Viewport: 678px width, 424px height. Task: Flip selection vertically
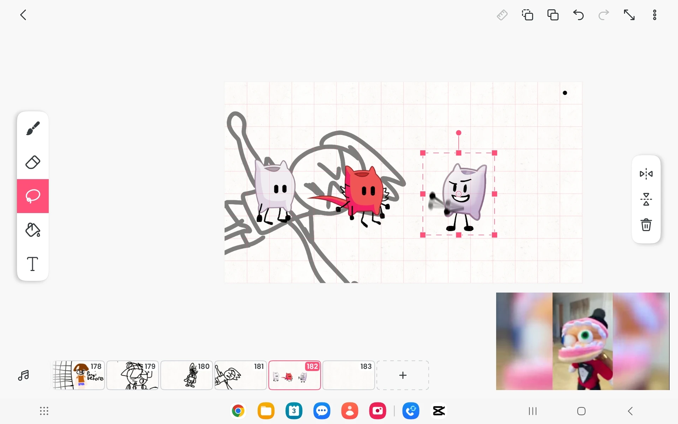646,199
